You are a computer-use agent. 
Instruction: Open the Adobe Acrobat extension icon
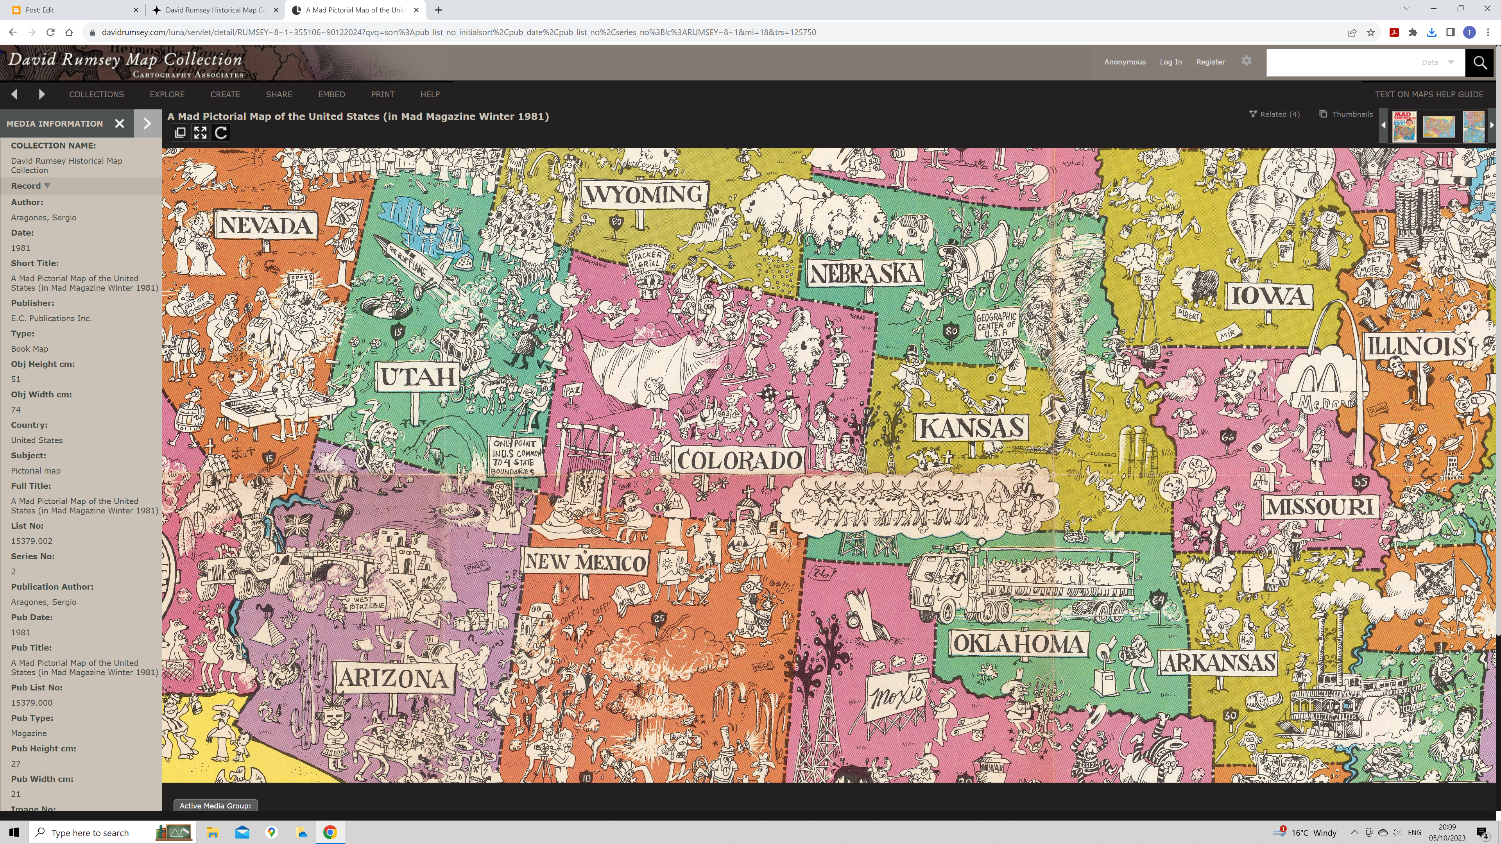click(1394, 32)
